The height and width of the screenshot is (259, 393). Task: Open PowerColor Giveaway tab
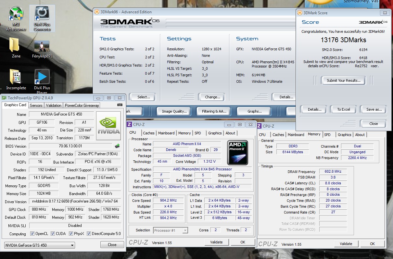click(82, 105)
